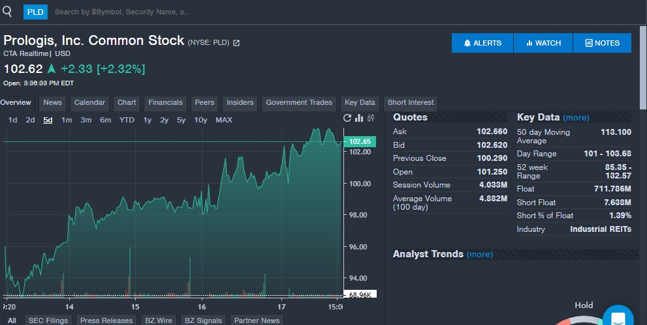Filter the news feed by Press Releases

(x=106, y=320)
